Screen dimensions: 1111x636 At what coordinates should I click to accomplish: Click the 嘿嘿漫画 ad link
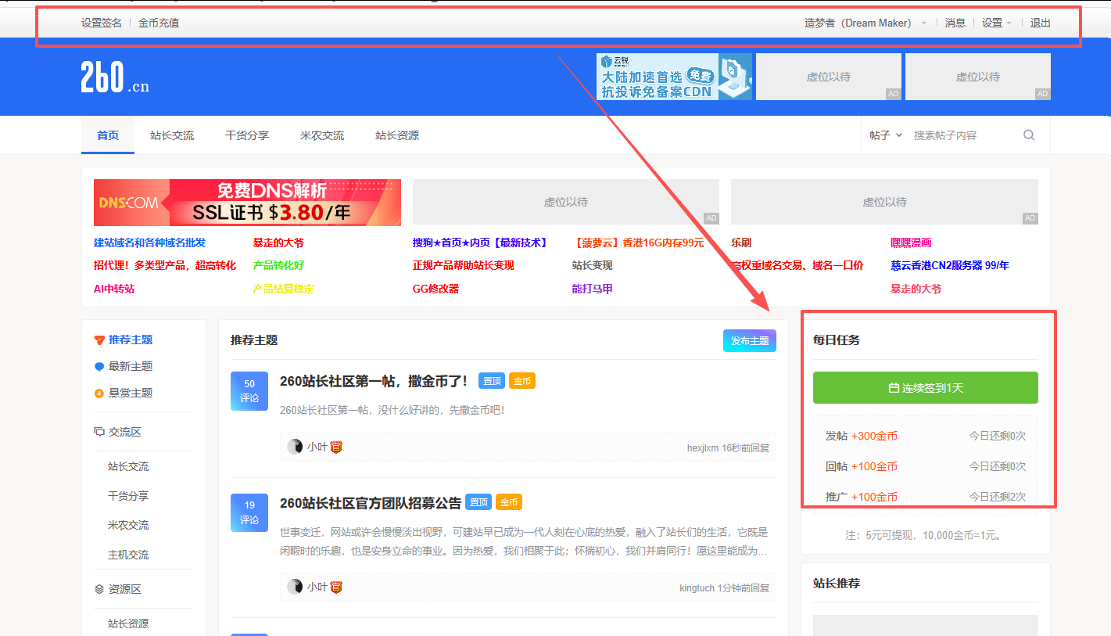[x=911, y=243]
